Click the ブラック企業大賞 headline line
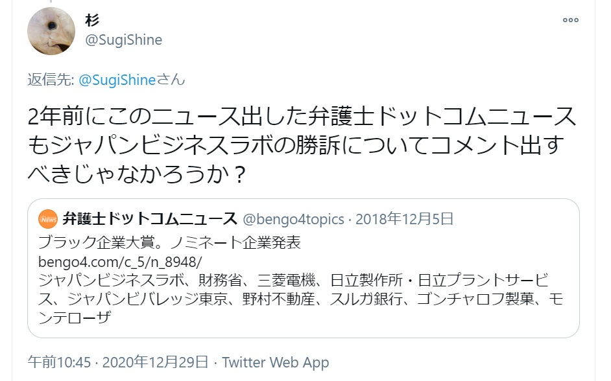Image resolution: width=611 pixels, height=381 pixels. point(169,242)
